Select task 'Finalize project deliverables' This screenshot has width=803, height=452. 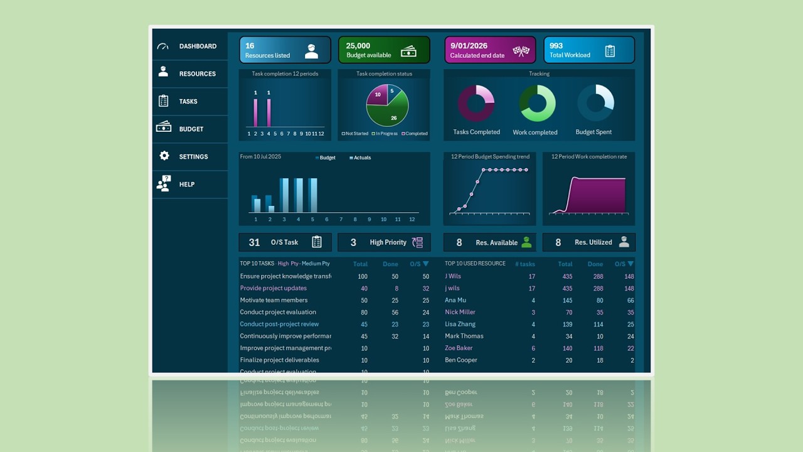point(279,360)
